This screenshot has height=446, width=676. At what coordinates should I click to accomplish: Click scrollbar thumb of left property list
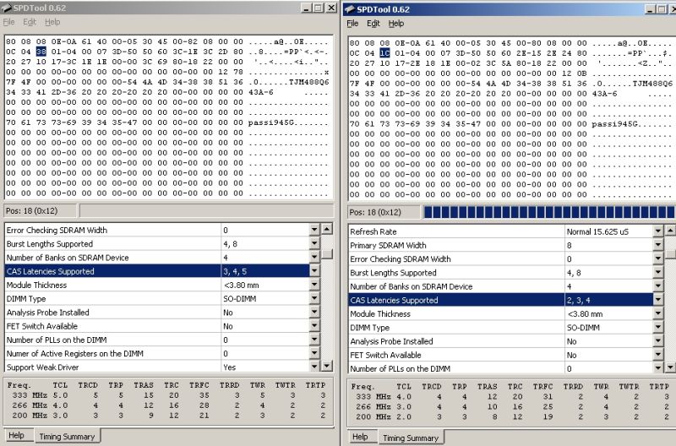(327, 253)
